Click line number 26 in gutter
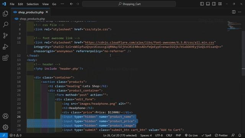 click(x=19, y=117)
